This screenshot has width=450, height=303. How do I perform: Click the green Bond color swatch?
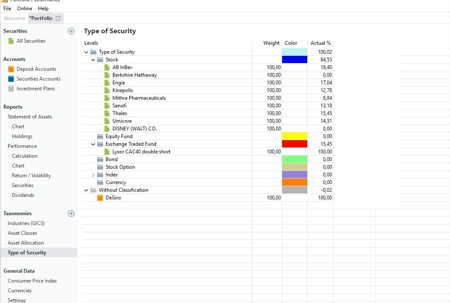[x=294, y=159]
